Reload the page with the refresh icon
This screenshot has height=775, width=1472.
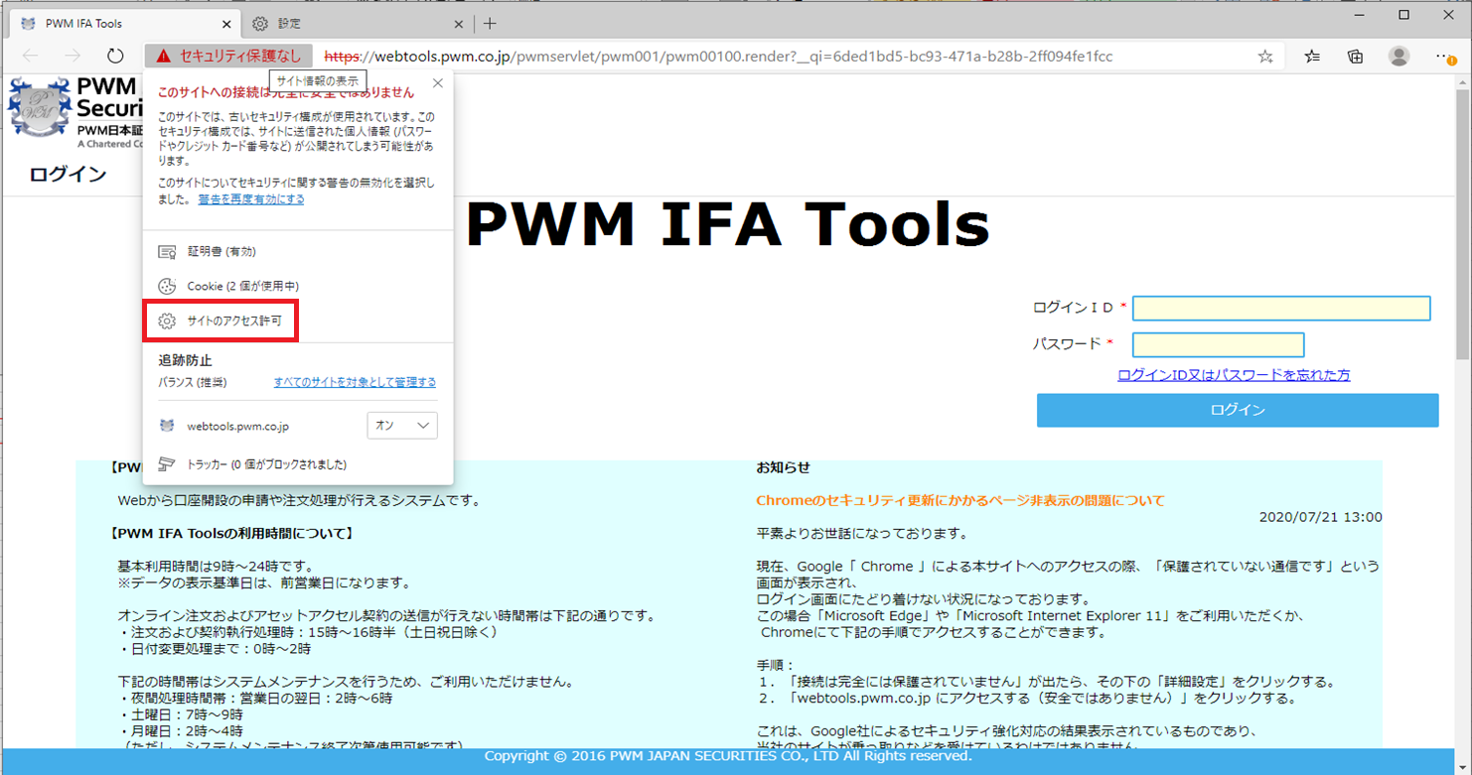click(x=115, y=57)
